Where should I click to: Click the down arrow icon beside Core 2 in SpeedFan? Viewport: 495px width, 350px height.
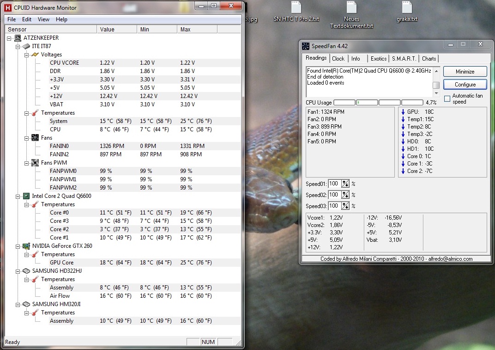(x=403, y=171)
